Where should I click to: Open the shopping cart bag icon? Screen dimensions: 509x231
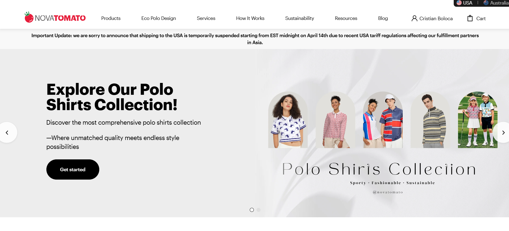[x=470, y=18]
